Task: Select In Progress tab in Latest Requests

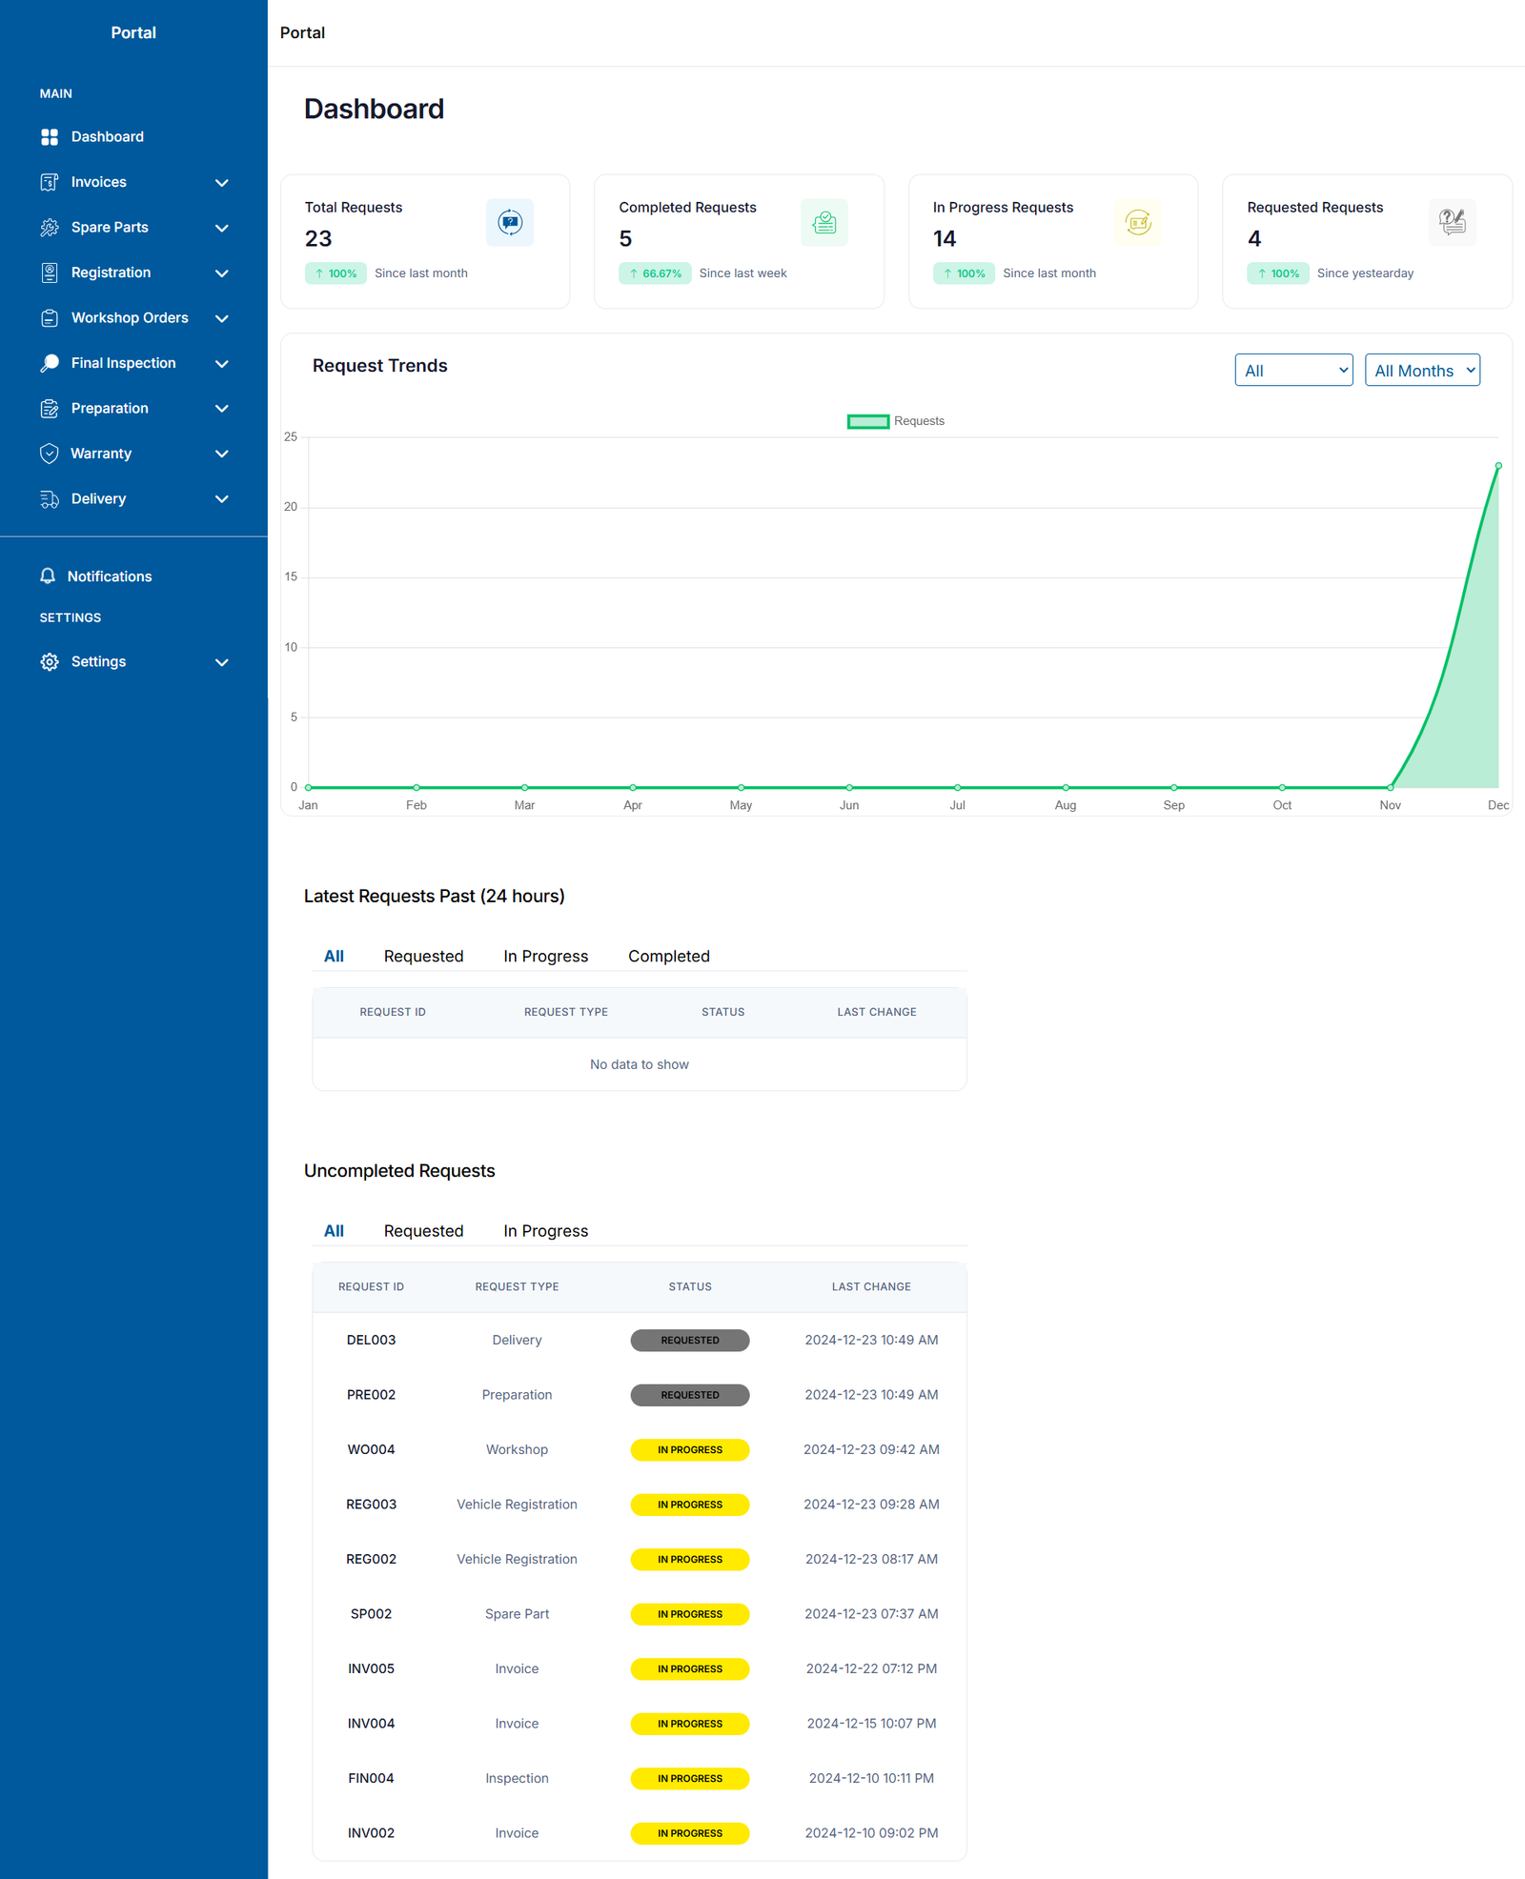Action: (545, 957)
